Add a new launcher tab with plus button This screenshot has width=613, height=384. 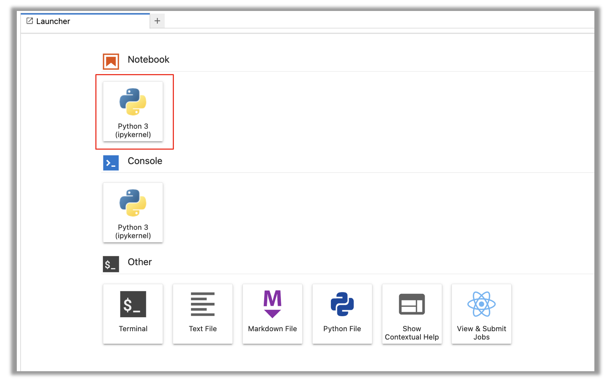tap(157, 21)
